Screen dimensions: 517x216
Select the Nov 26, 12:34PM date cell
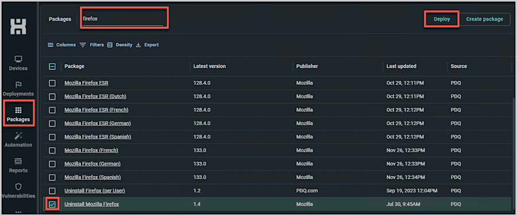click(x=406, y=177)
